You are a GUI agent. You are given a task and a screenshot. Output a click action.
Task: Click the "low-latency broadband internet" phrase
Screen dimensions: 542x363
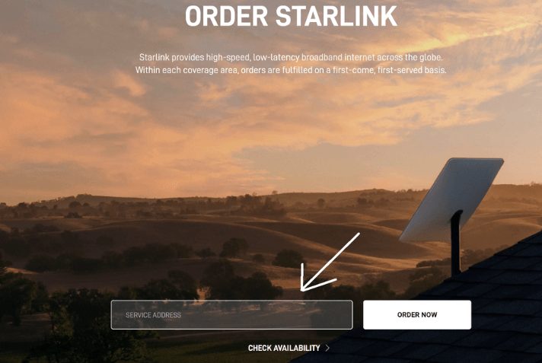tap(315, 57)
